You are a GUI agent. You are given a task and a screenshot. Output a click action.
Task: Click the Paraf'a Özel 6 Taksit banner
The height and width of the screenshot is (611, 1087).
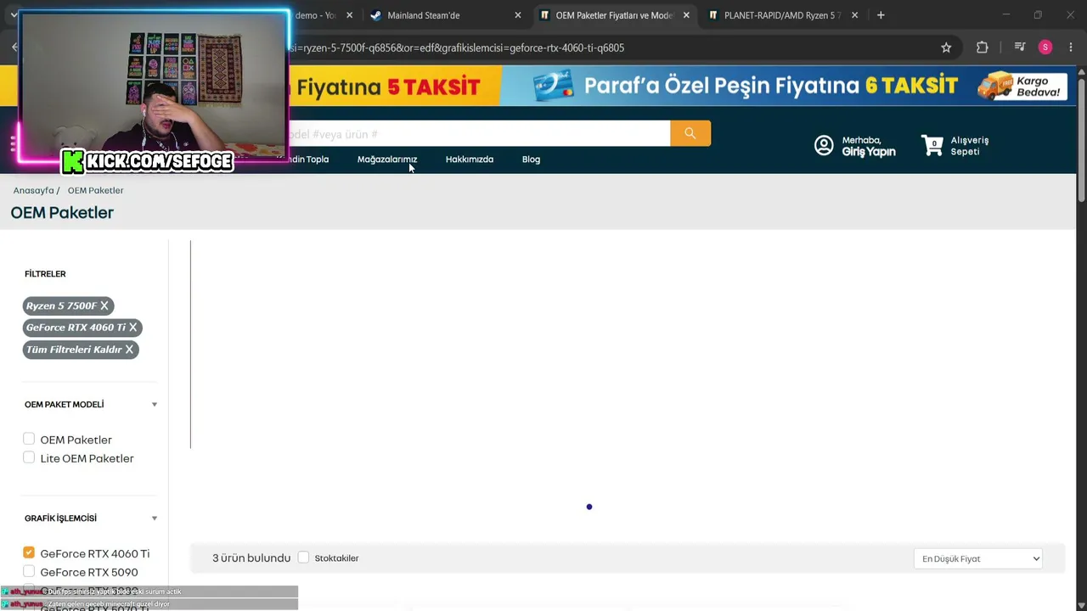point(788,86)
